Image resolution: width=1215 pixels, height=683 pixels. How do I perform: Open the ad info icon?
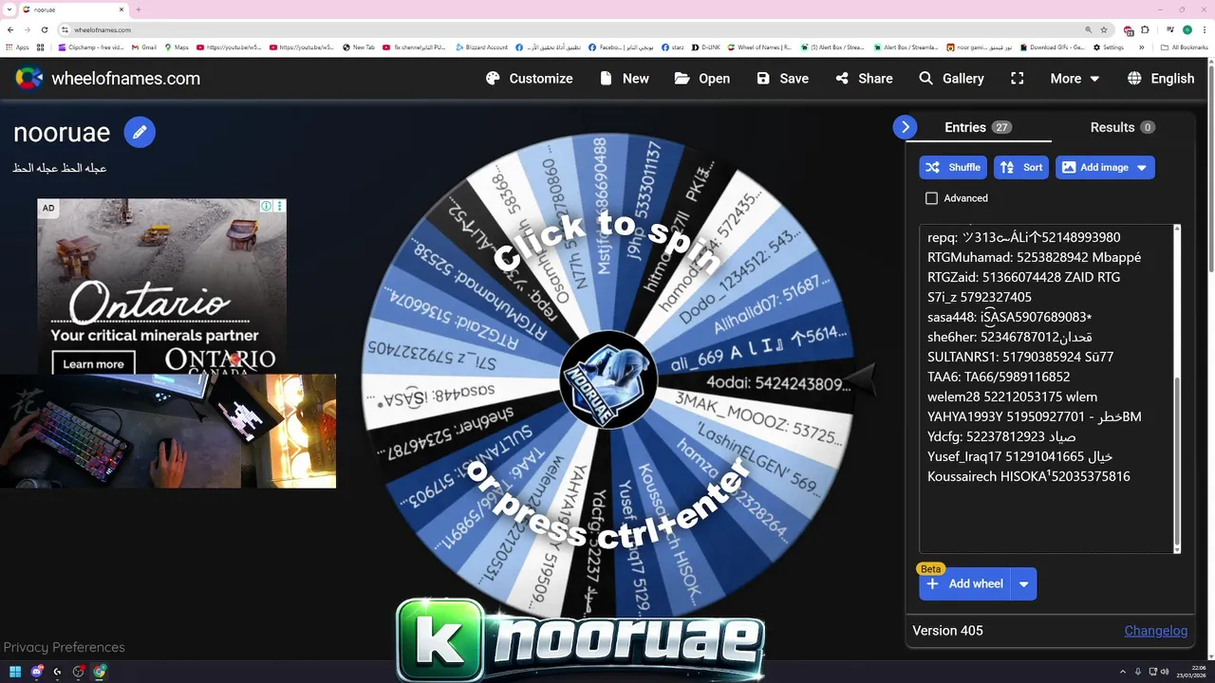pos(267,206)
